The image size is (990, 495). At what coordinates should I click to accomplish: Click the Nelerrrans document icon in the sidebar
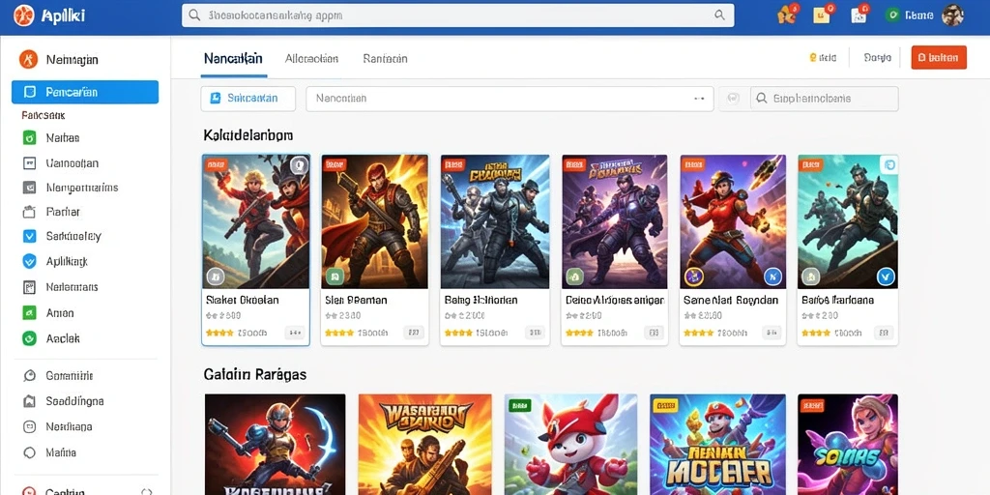(29, 287)
